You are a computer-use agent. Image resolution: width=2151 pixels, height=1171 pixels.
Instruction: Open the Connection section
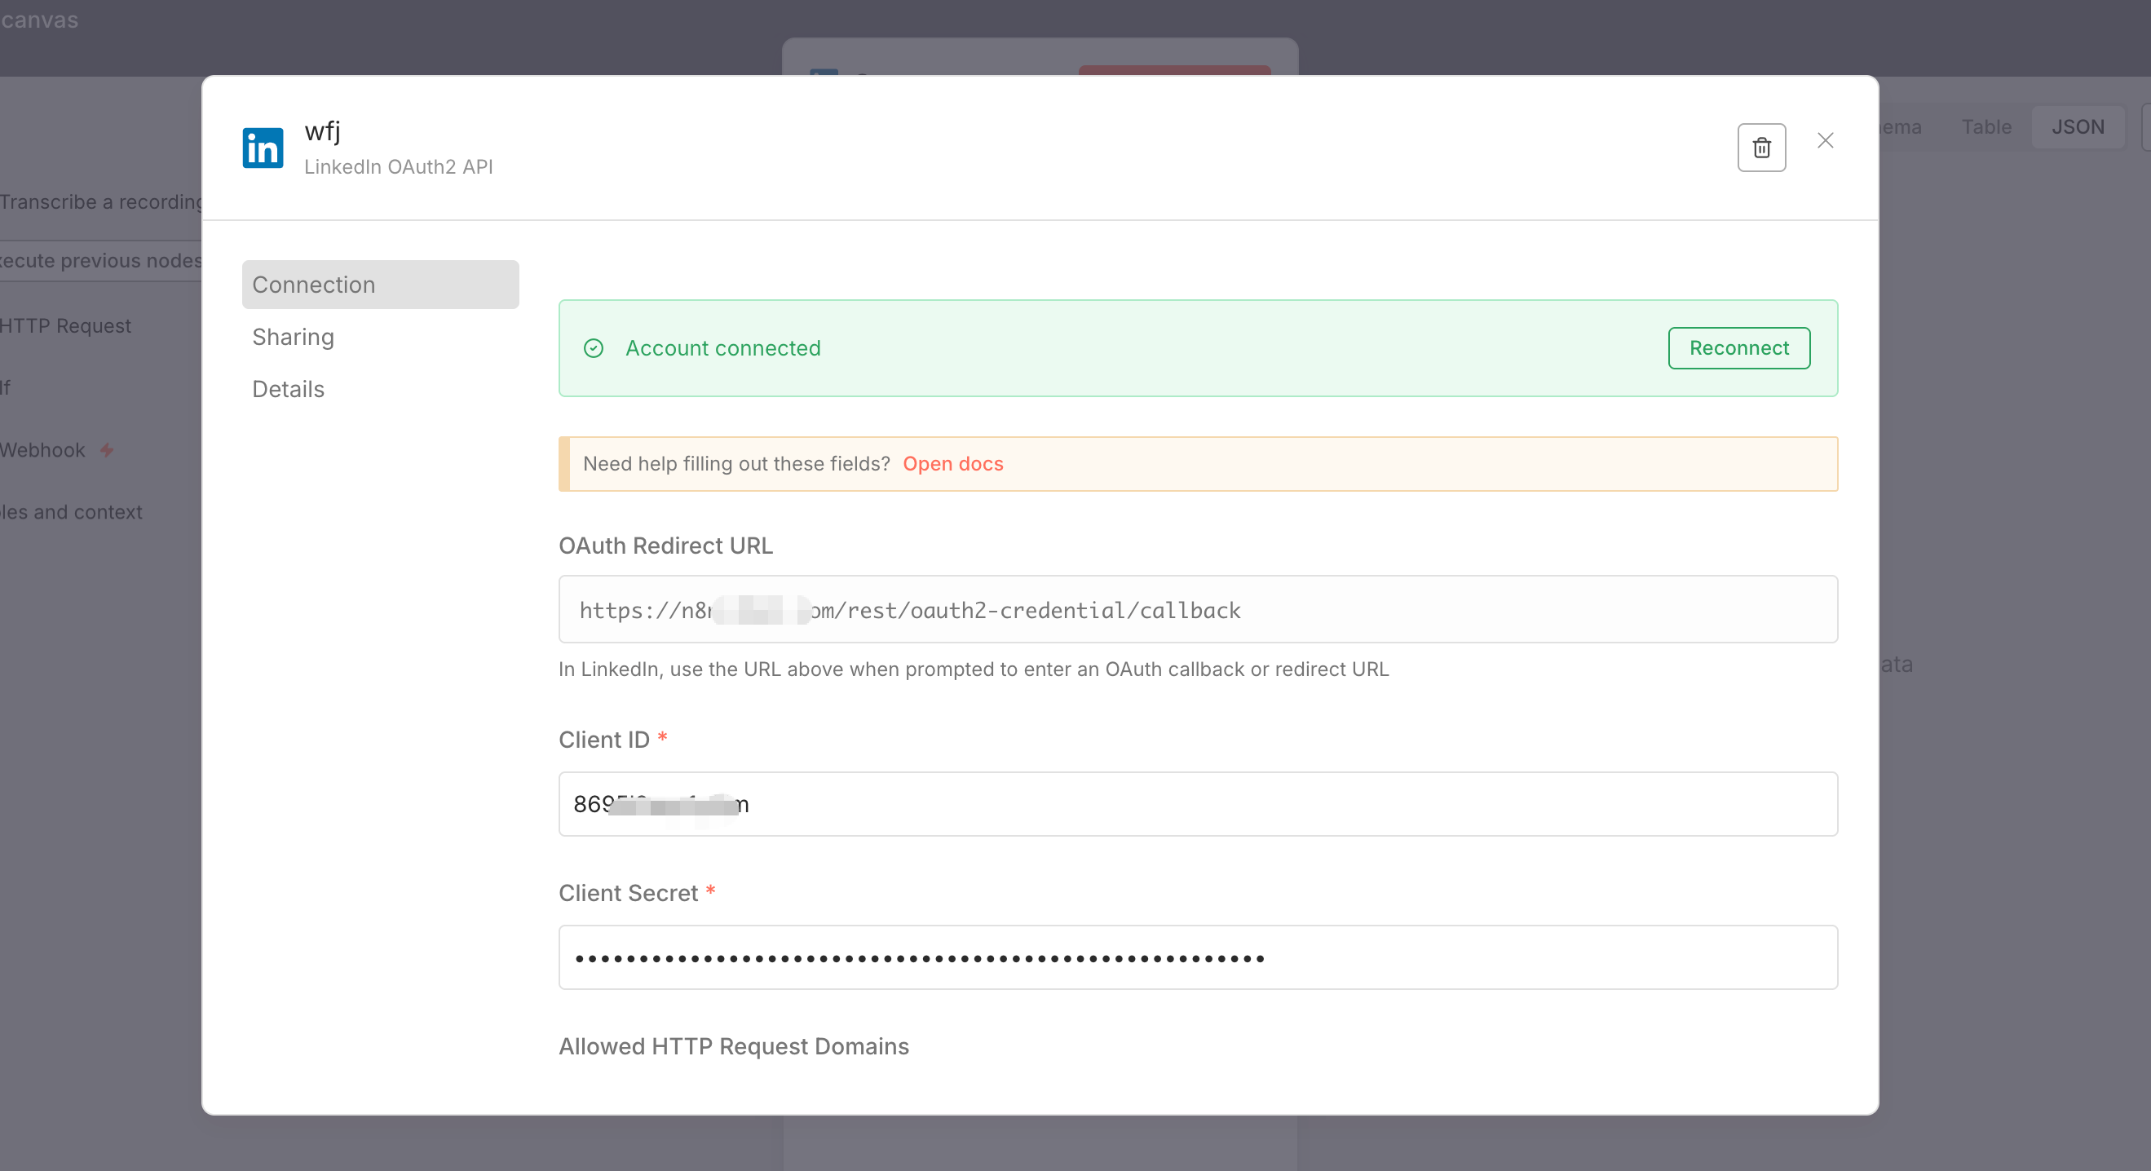tap(380, 285)
